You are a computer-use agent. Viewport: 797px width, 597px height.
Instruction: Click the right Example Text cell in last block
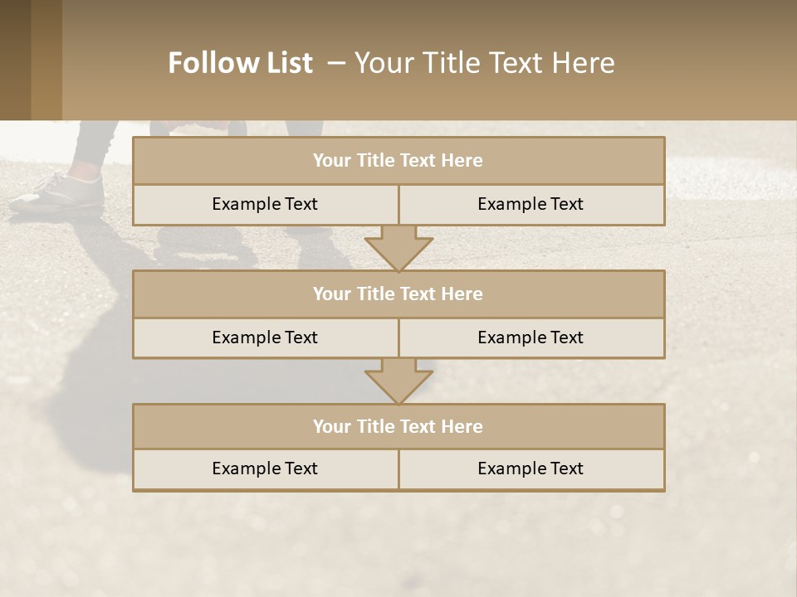[x=531, y=469]
